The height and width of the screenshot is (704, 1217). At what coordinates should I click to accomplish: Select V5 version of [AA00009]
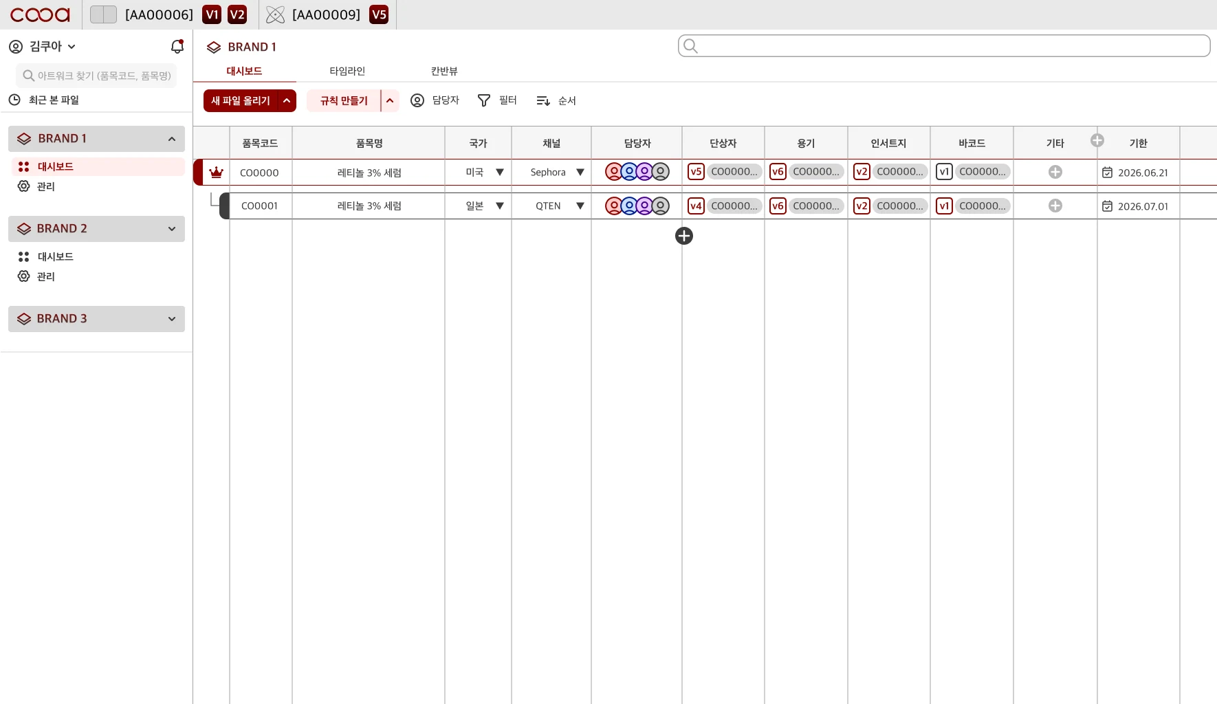[379, 14]
